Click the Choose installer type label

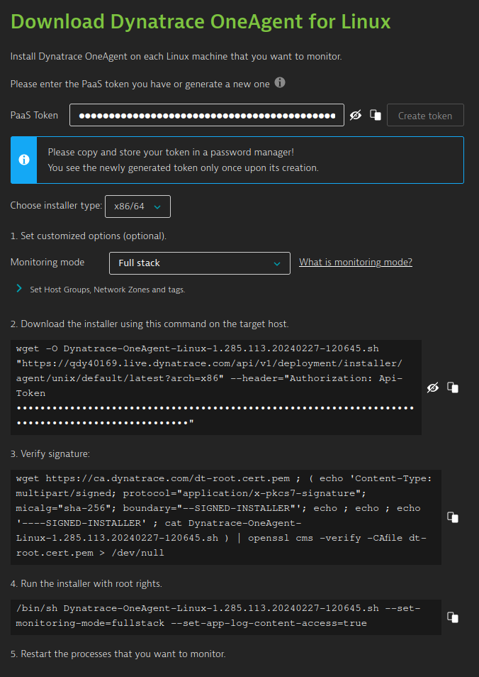(56, 206)
